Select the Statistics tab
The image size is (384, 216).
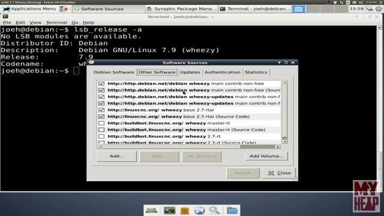point(256,72)
